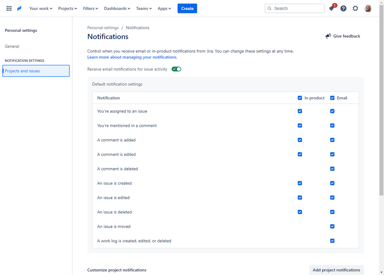Uncheck Email for comment is added

click(332, 140)
